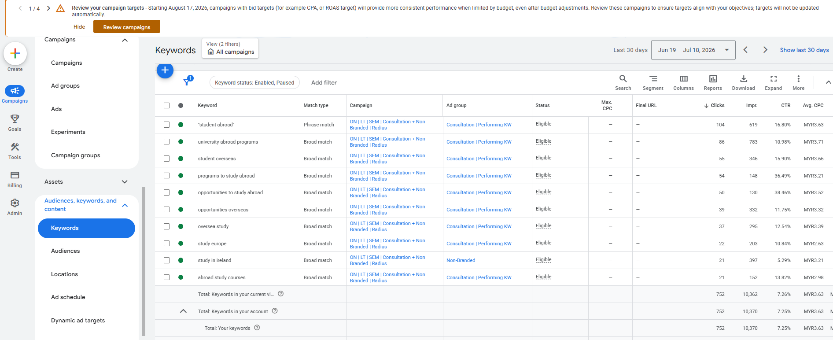This screenshot has height=340, width=833.
Task: Open the date range dropdown Jun 19 – Jul 18
Action: pos(693,50)
